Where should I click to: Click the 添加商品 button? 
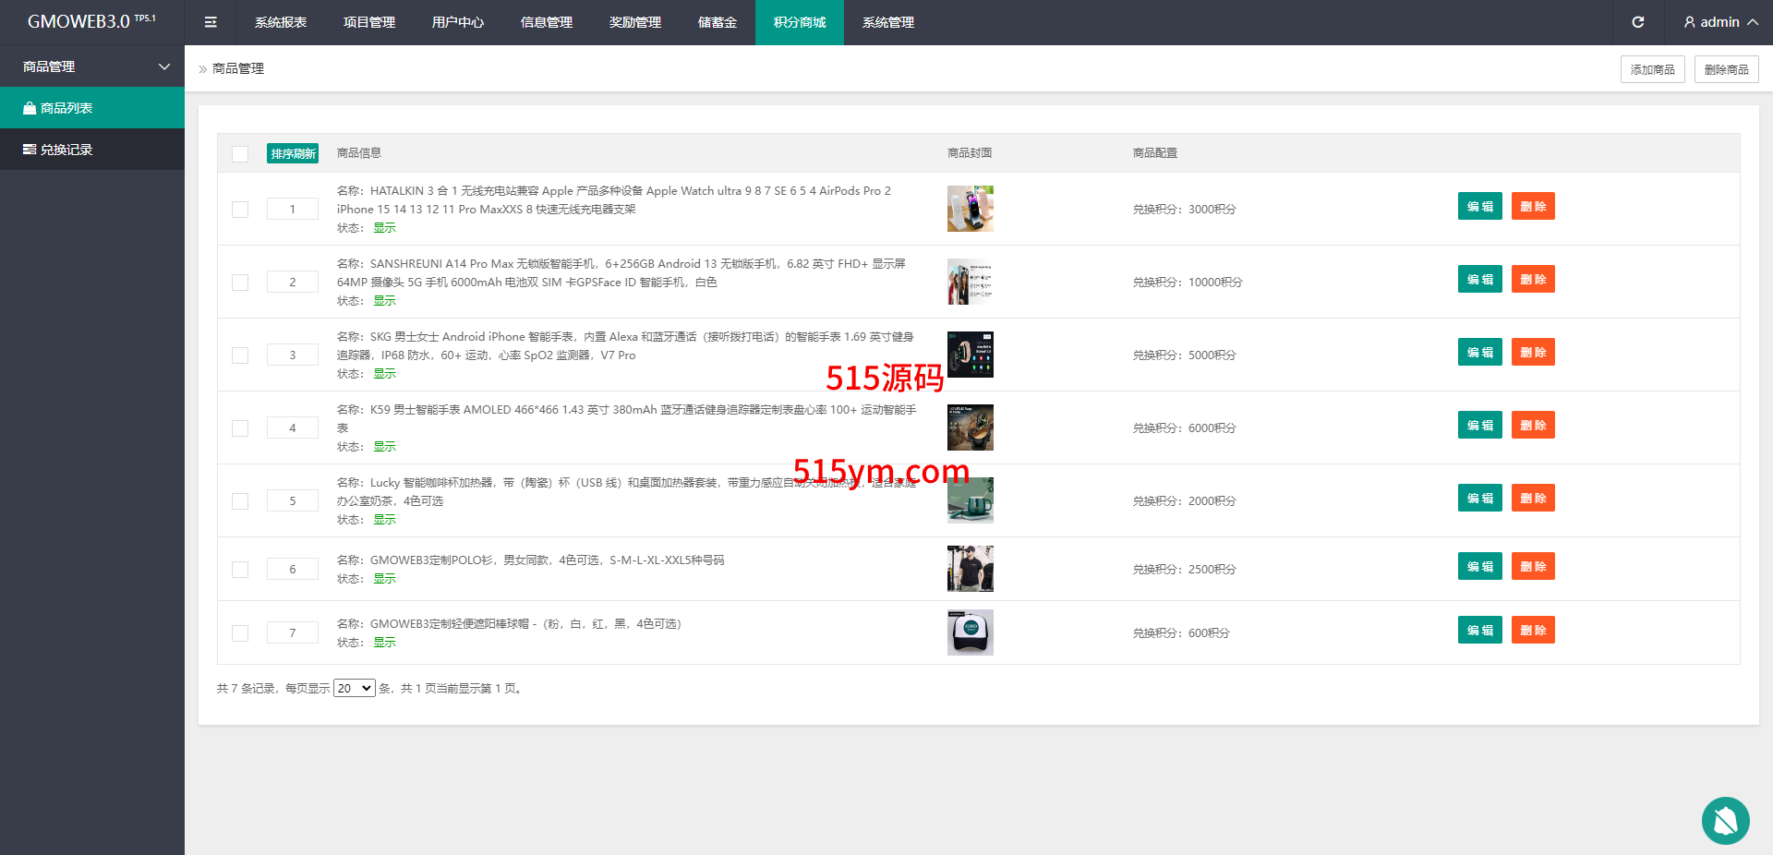click(x=1652, y=69)
